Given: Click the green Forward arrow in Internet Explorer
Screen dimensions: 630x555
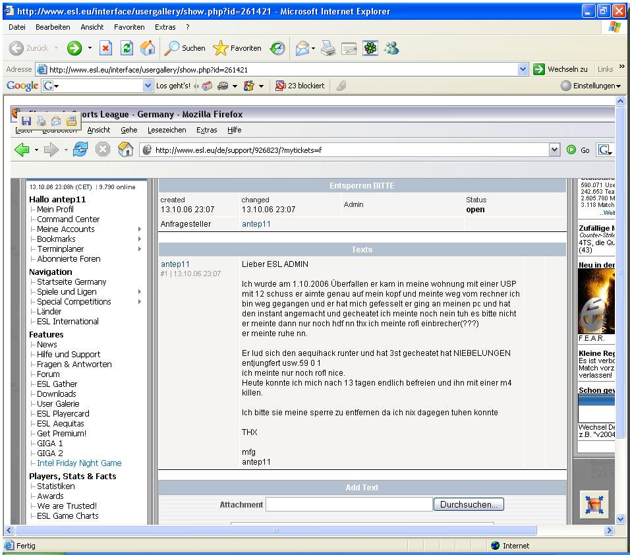Looking at the screenshot, I should [74, 48].
